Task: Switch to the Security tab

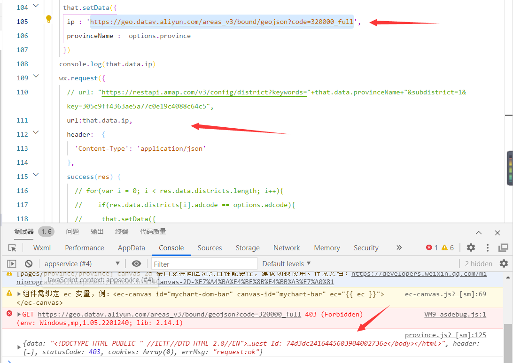Action: click(x=366, y=248)
